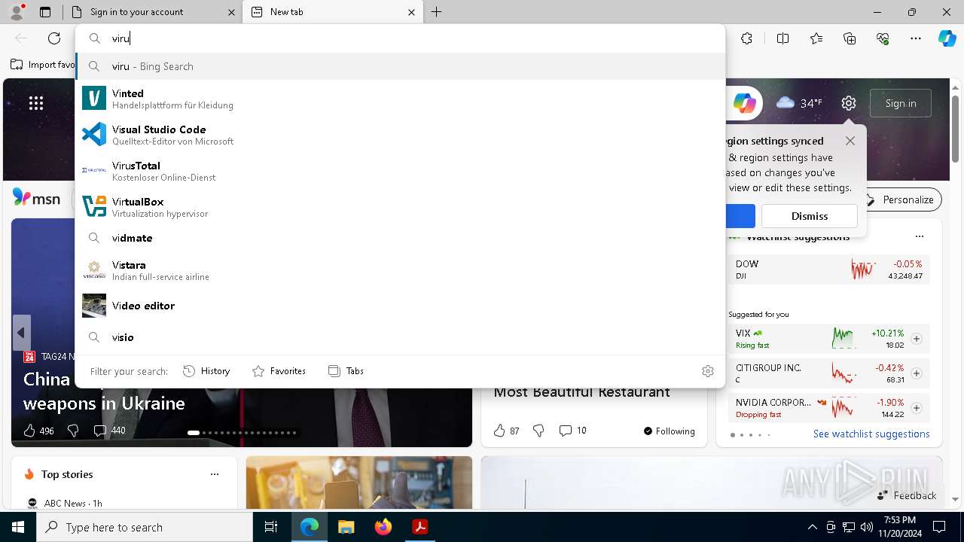Image resolution: width=964 pixels, height=542 pixels.
Task: Select 'viru - Bing Search' suggestion
Action: tap(401, 66)
